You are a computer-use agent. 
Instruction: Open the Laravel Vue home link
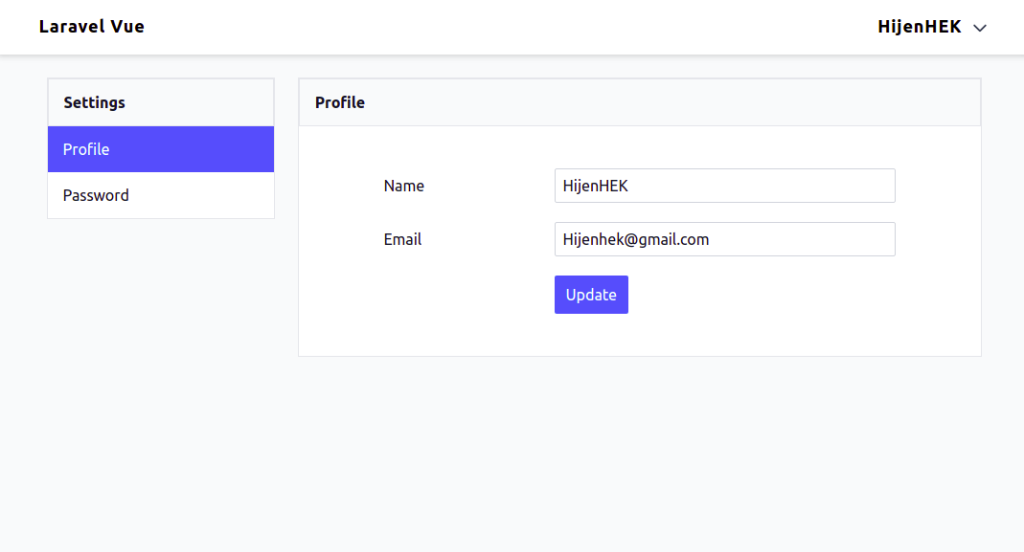click(91, 27)
